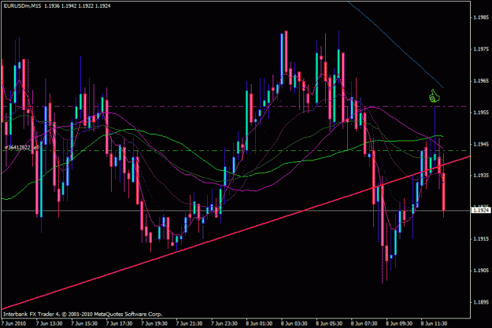The width and height of the screenshot is (492, 328).
Task: Click price scale label 1.1985
Action: [481, 17]
